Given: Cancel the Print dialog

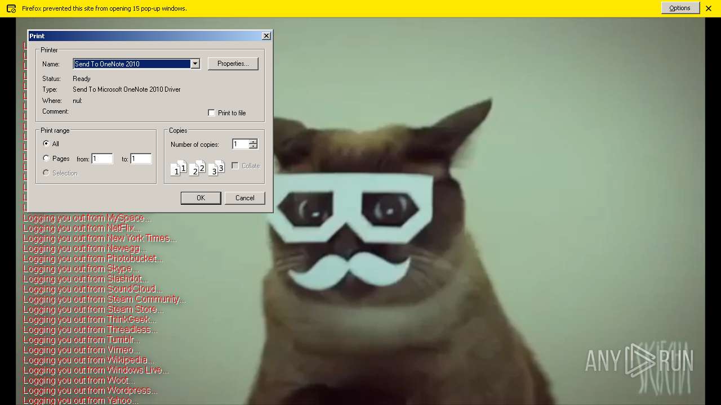Looking at the screenshot, I should [244, 198].
